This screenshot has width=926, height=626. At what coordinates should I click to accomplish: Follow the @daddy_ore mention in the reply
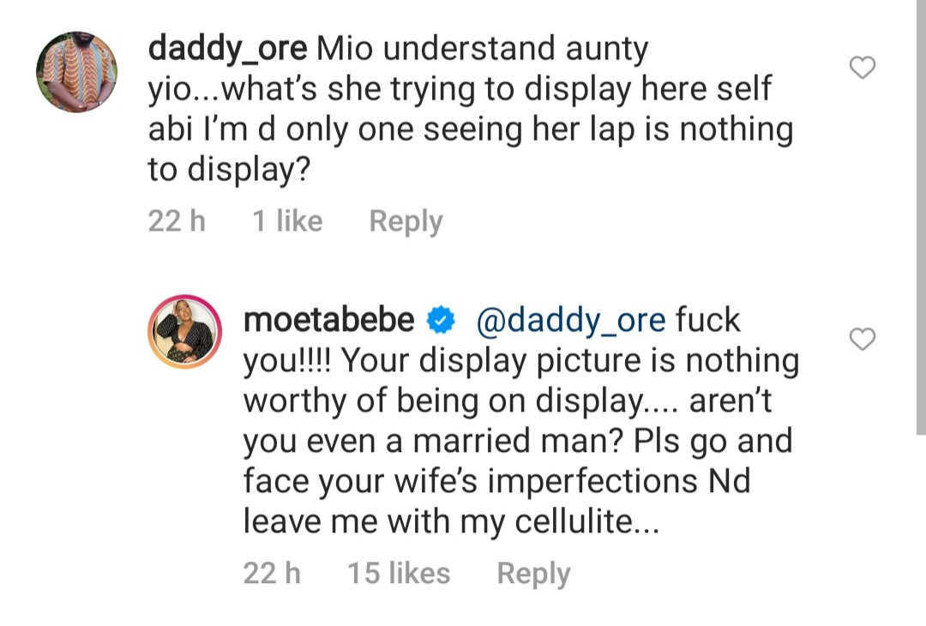pyautogui.click(x=568, y=320)
